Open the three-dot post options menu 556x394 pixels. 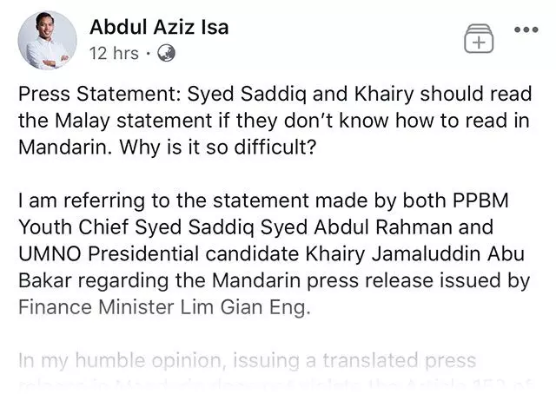tap(526, 30)
